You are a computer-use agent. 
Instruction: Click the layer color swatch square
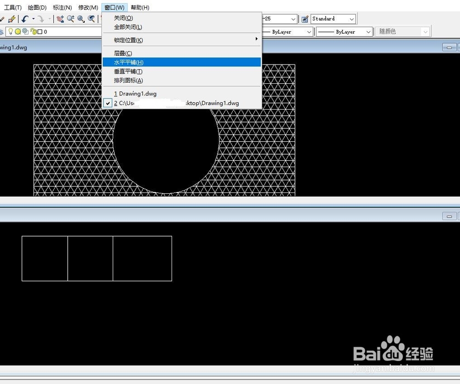(40, 32)
